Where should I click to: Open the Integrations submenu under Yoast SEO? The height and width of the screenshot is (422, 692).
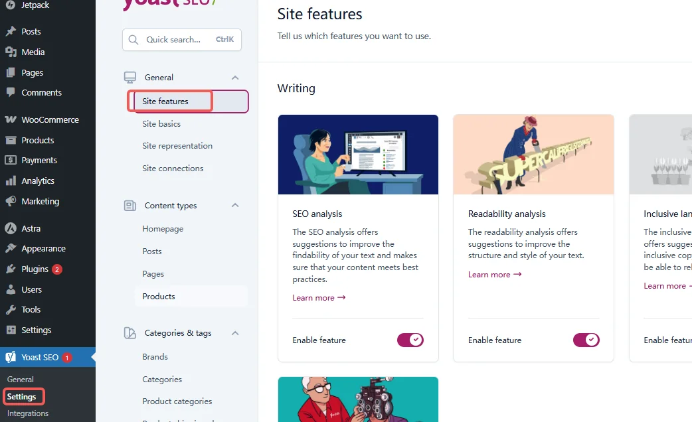coord(28,413)
